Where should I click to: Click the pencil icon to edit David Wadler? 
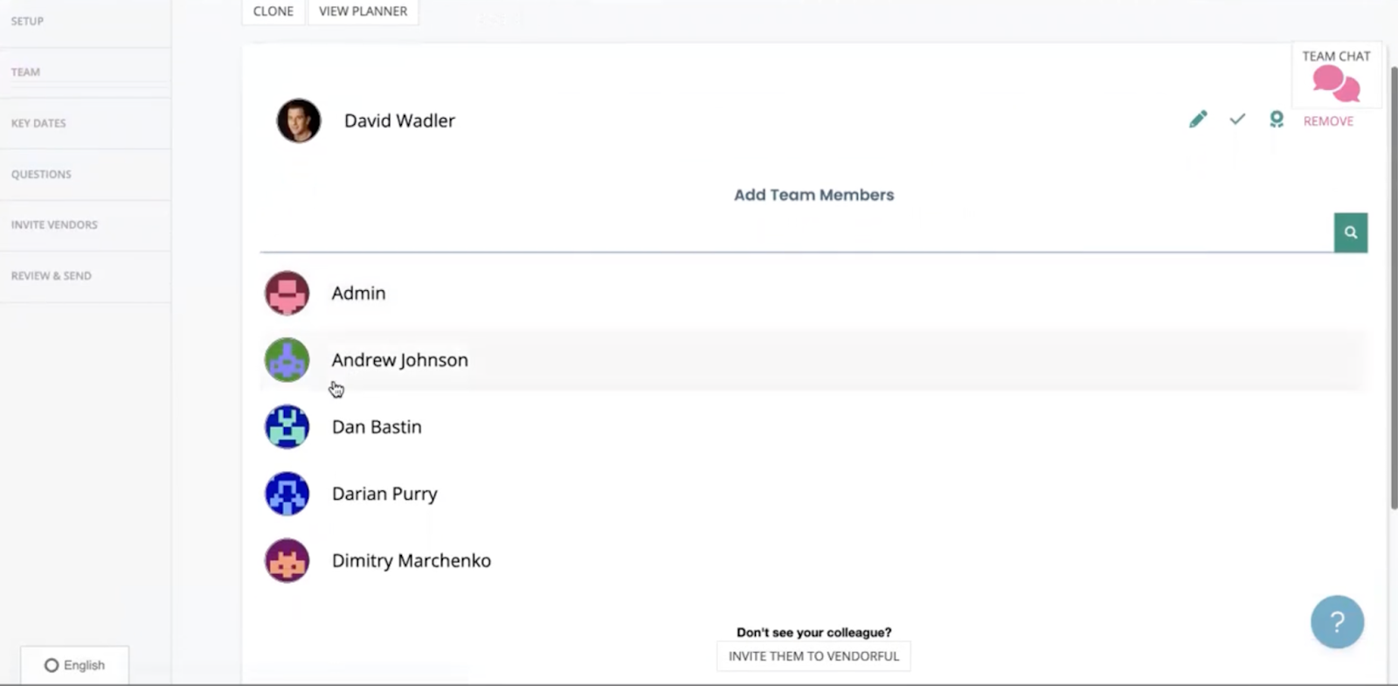[1198, 119]
